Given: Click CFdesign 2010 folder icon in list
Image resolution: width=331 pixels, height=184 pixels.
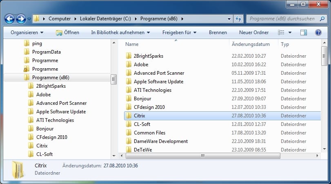Looking at the screenshot, I should [129, 107].
